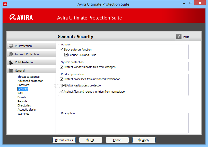Maximize the Avira window
The image size is (208, 147).
coord(190,3)
